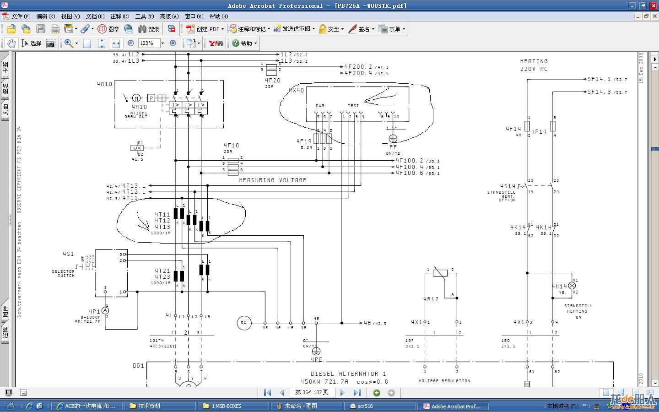This screenshot has width=659, height=412.
Task: Open the 页面 pages side tab
Action: point(5,110)
